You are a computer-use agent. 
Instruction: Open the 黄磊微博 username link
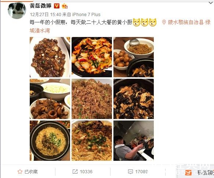pyautogui.click(x=40, y=6)
